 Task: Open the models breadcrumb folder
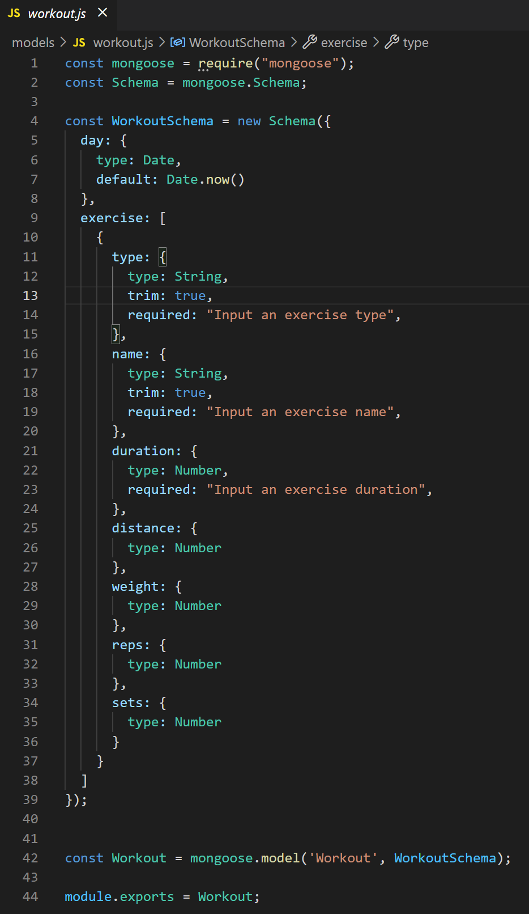[33, 43]
